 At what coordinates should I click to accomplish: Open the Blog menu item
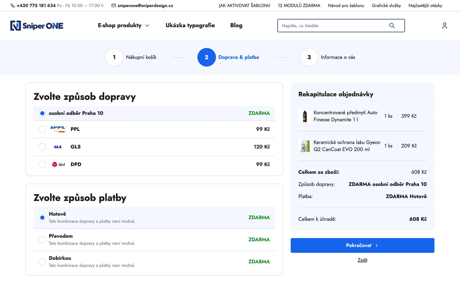coord(236,25)
